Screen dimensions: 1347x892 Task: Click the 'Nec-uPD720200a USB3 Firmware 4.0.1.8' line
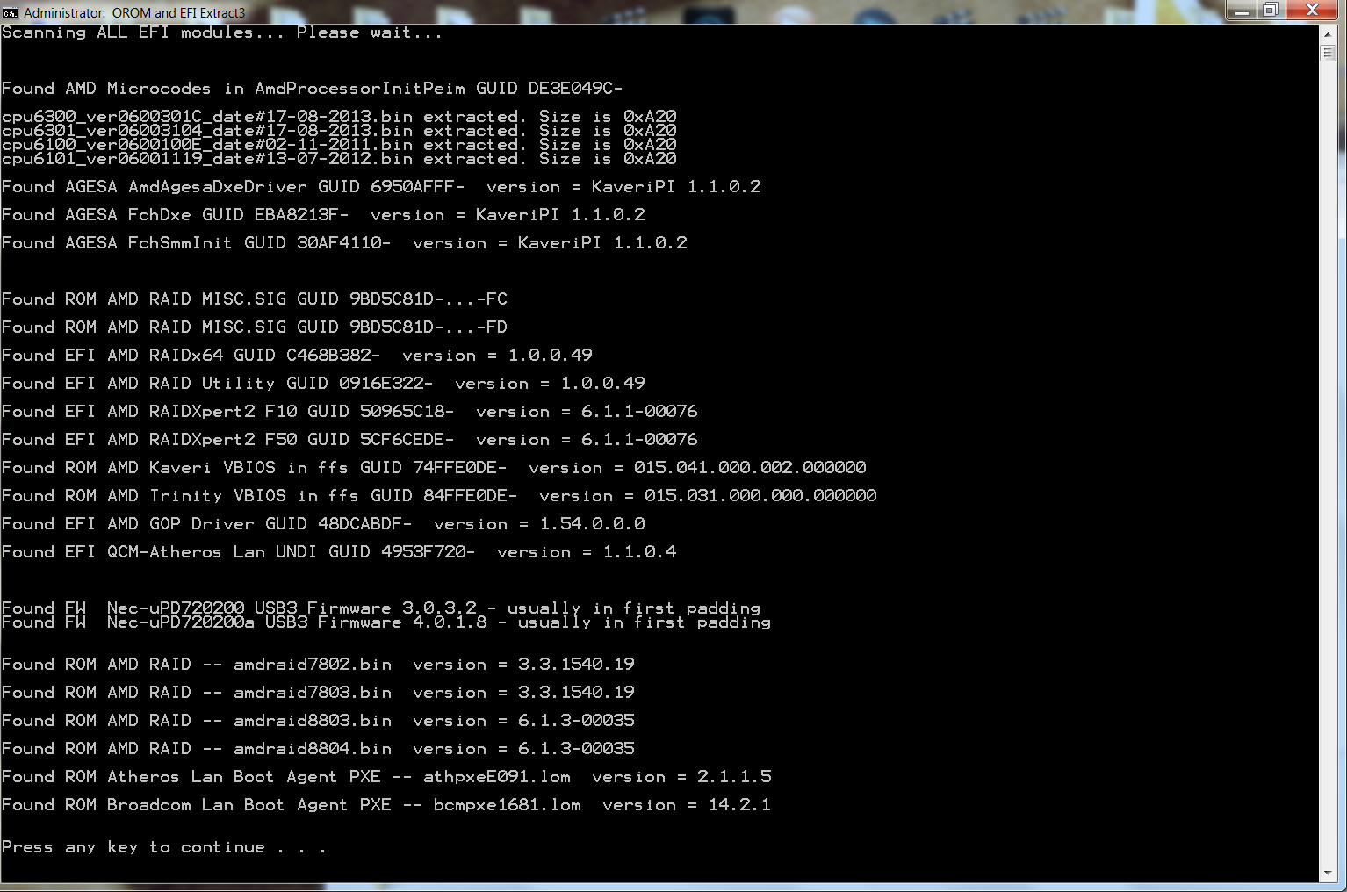coord(386,622)
